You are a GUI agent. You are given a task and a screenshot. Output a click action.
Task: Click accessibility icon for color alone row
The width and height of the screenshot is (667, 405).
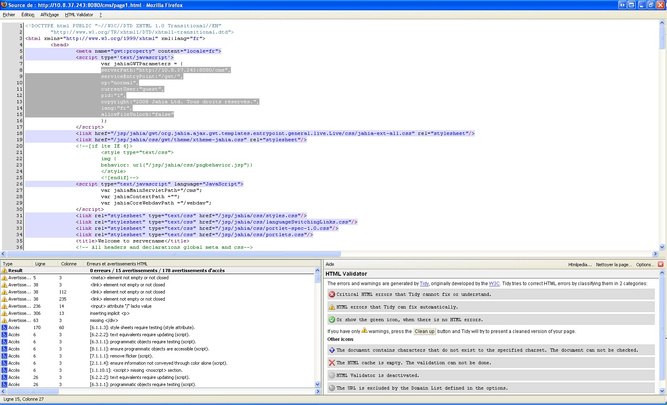pyautogui.click(x=4, y=363)
